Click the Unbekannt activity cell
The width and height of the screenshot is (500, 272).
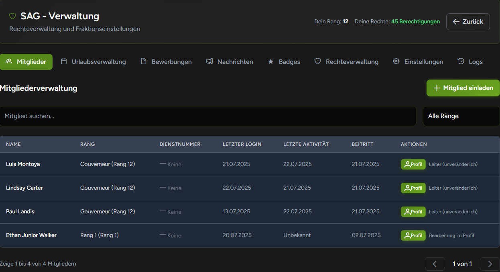pyautogui.click(x=297, y=235)
